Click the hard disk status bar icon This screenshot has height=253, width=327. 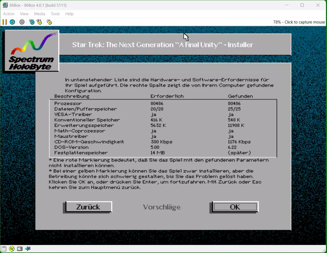(x=19, y=249)
